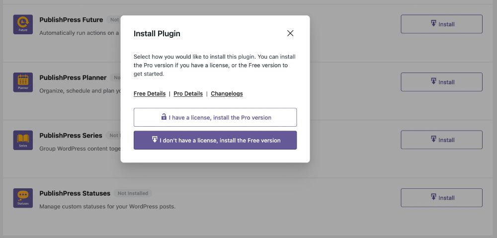The height and width of the screenshot is (238, 497).
Task: Click the Install Plugin dialog heading
Action: tap(157, 34)
